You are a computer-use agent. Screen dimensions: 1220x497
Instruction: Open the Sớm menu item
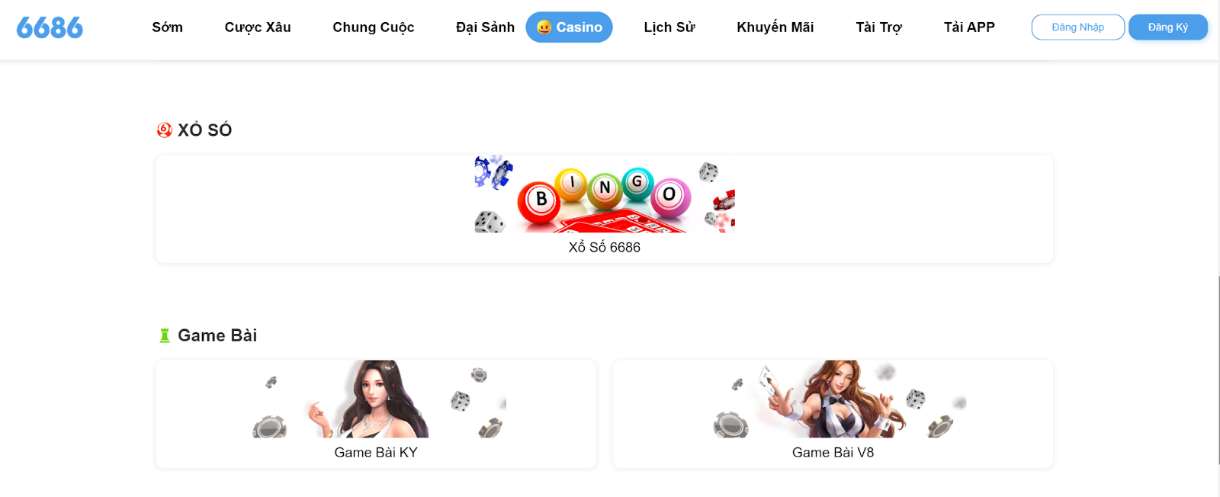click(x=168, y=27)
